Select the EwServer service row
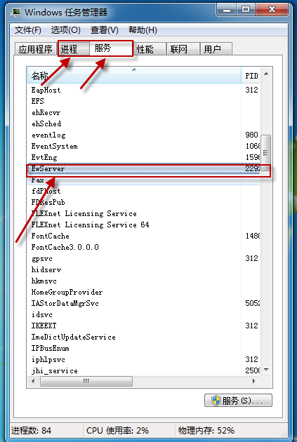 (x=144, y=169)
